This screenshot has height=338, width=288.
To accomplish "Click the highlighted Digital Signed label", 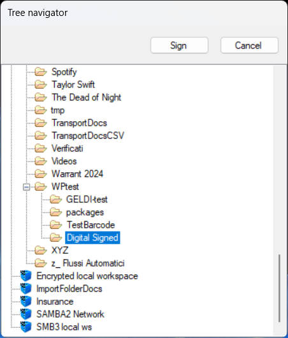I will click(92, 238).
